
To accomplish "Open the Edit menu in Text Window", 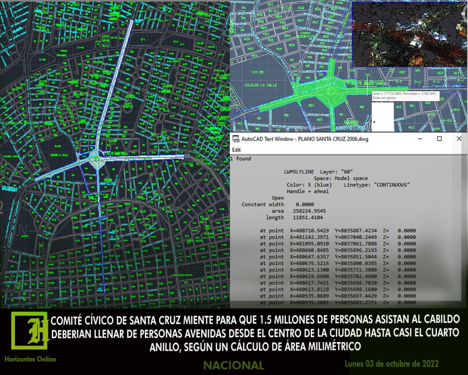I will point(236,150).
